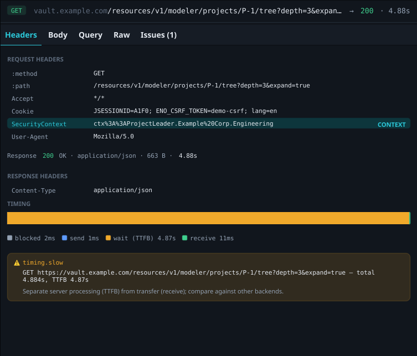Image resolution: width=417 pixels, height=356 pixels.
Task: Click the blue send legend swatch
Action: tap(64, 238)
